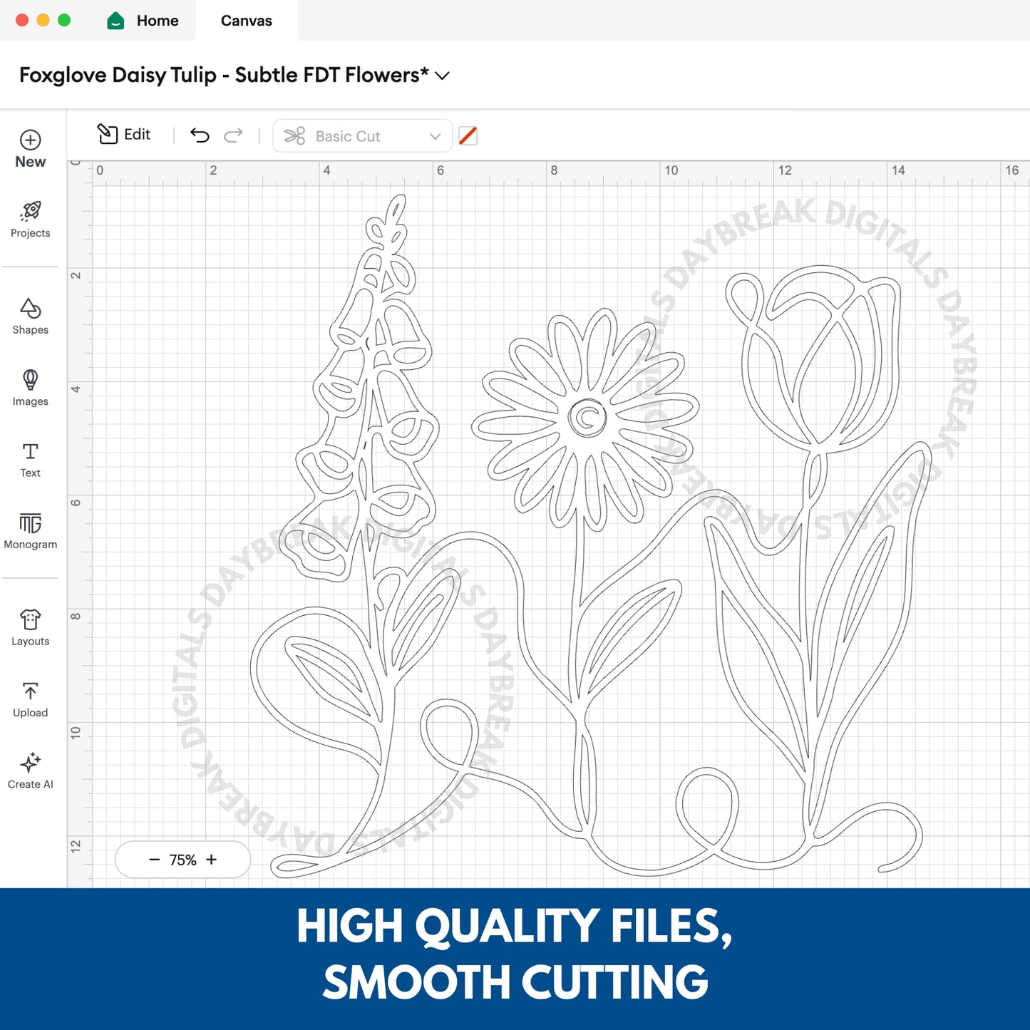This screenshot has height=1030, width=1030.
Task: Open the material color swatch picker
Action: coord(468,136)
